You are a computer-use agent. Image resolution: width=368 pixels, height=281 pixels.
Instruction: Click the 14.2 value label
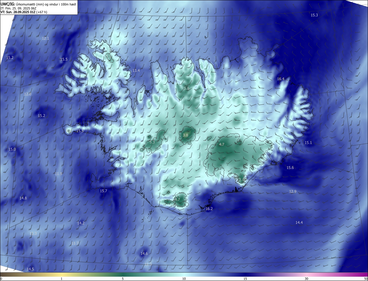pos(81,223)
